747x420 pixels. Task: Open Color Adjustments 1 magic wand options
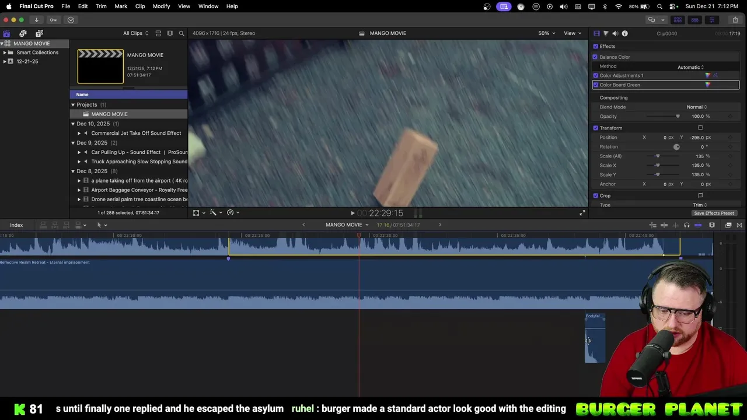point(715,75)
